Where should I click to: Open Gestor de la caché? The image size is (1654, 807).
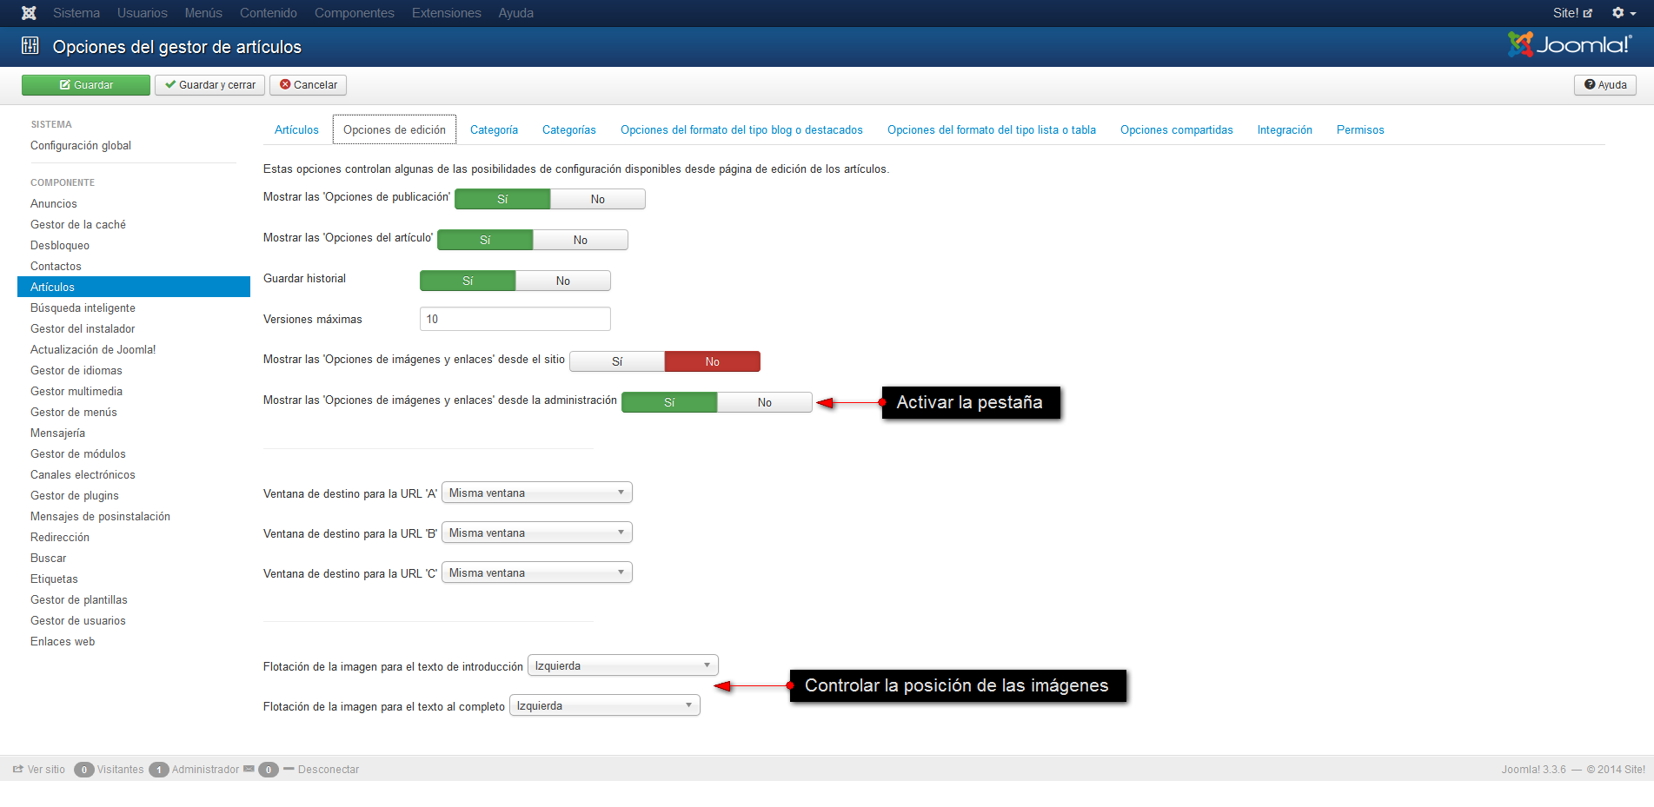pyautogui.click(x=78, y=225)
